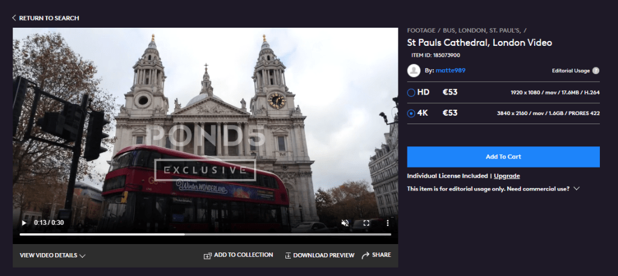Select the 4K format radio button
618x276 pixels.
pos(411,113)
